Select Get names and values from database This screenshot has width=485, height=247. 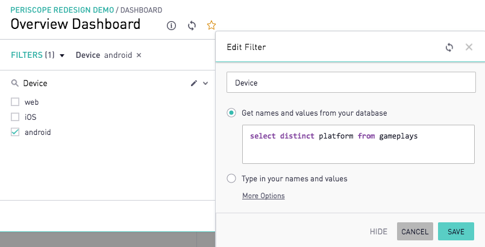coord(231,113)
